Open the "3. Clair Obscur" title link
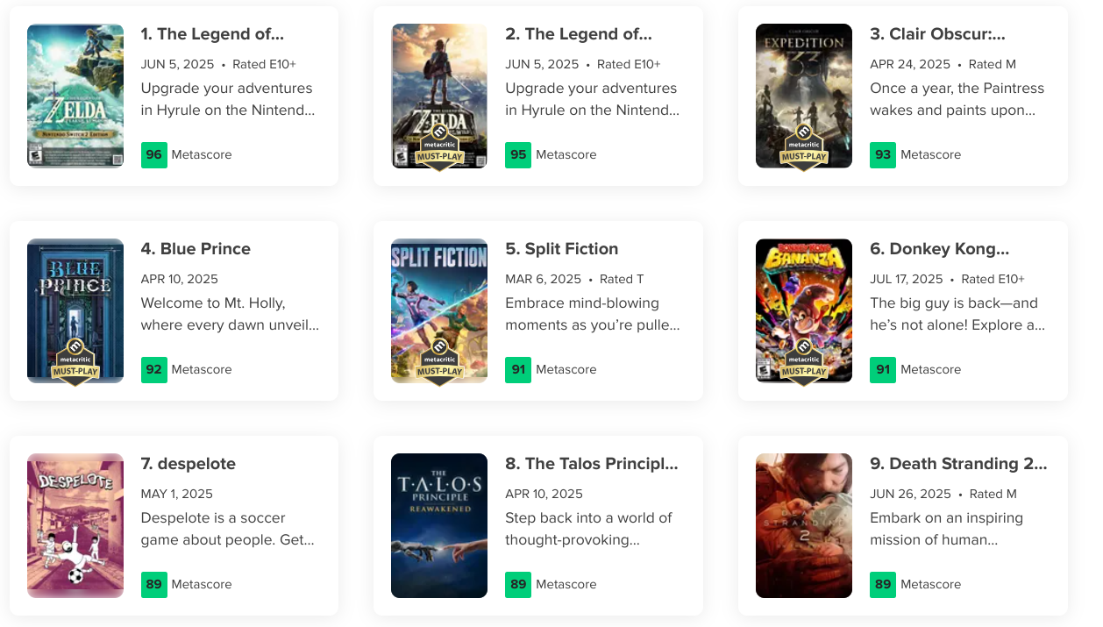 point(937,34)
